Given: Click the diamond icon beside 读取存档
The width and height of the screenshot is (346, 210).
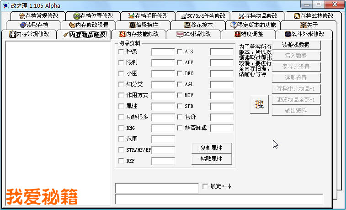Looking at the screenshot, I should click(23, 25).
